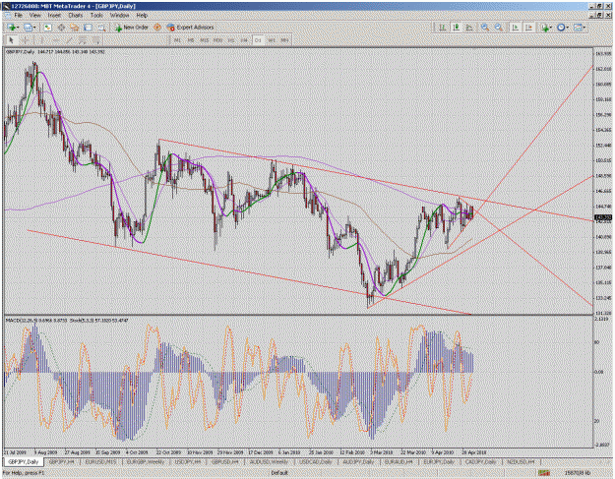Click the chart system menu icon
The height and width of the screenshot is (479, 615).
pos(6,16)
